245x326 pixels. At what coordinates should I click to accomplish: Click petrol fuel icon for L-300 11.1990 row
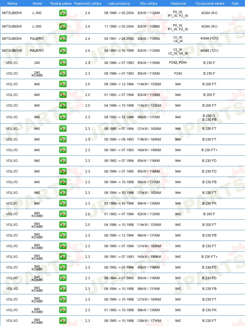click(63, 26)
